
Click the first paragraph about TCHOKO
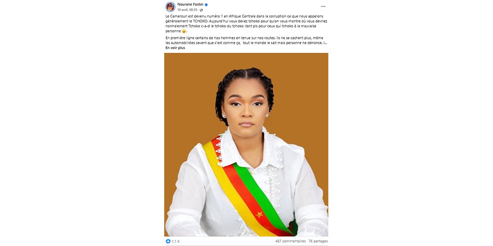[244, 24]
